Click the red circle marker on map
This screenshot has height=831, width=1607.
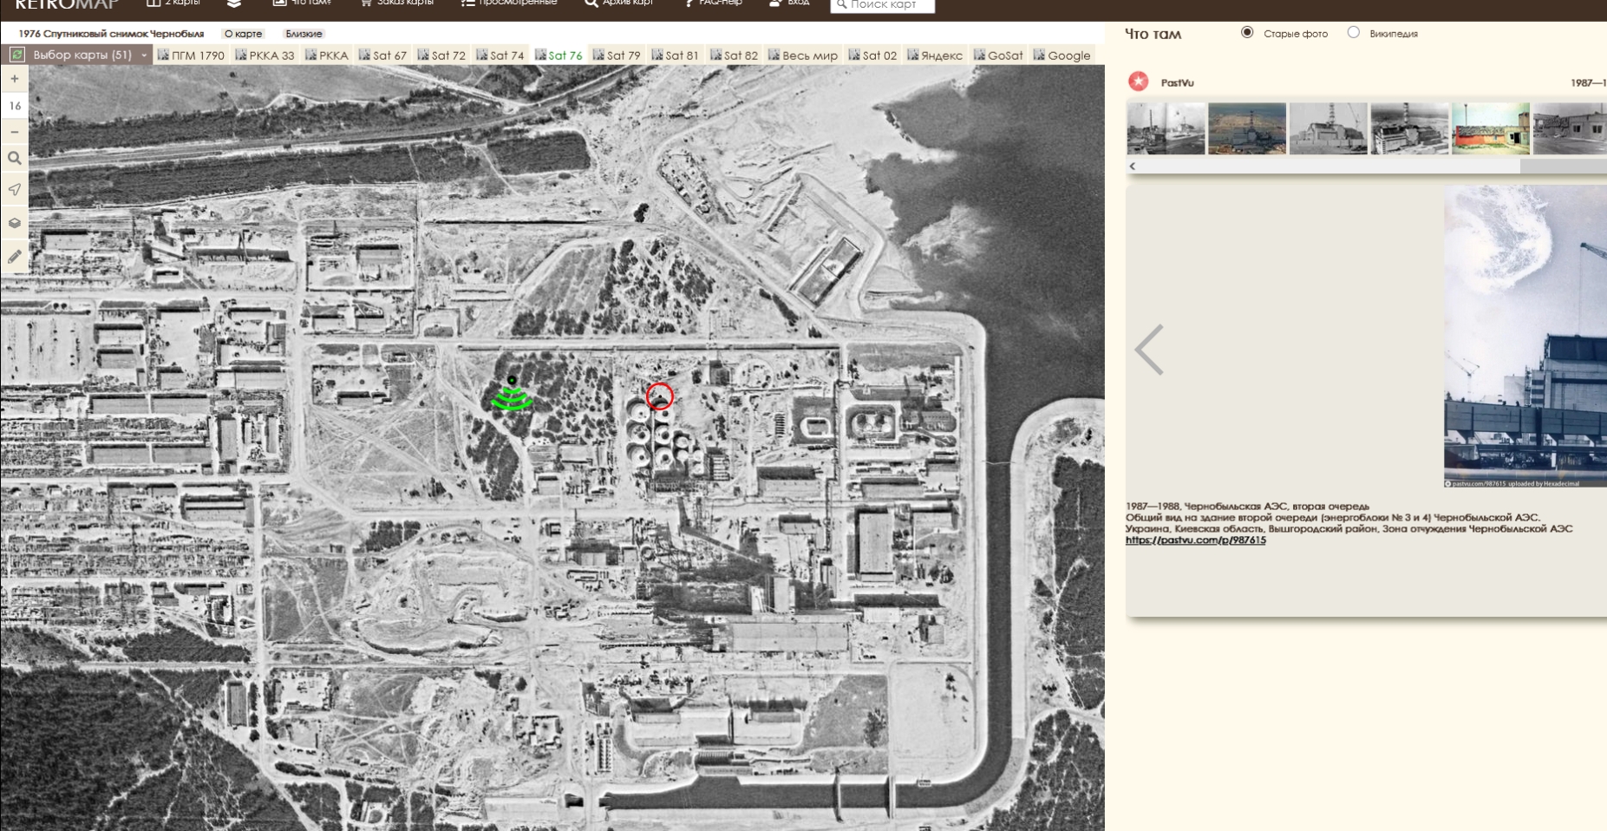pos(660,396)
